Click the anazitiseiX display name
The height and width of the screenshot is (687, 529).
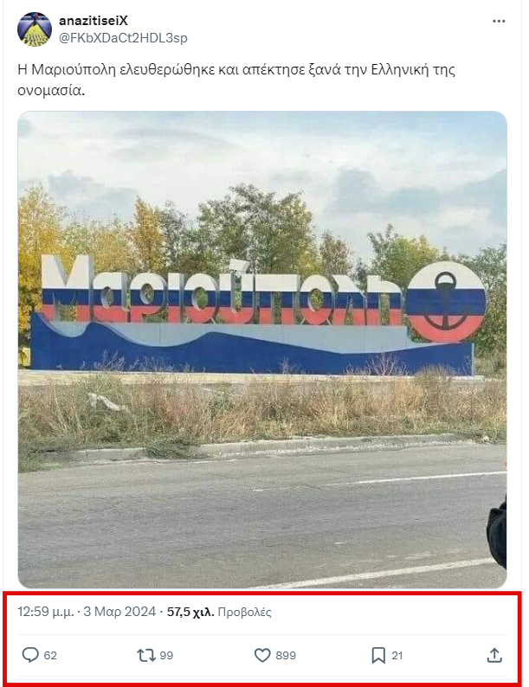[x=94, y=21]
